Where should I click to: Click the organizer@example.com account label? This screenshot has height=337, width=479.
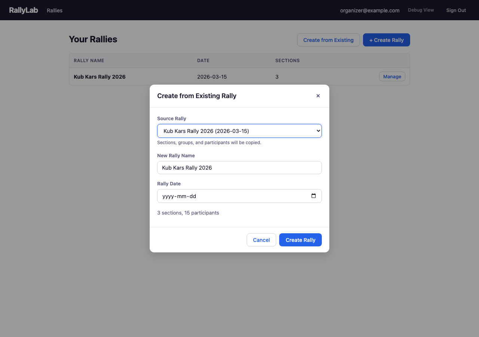pos(370,10)
